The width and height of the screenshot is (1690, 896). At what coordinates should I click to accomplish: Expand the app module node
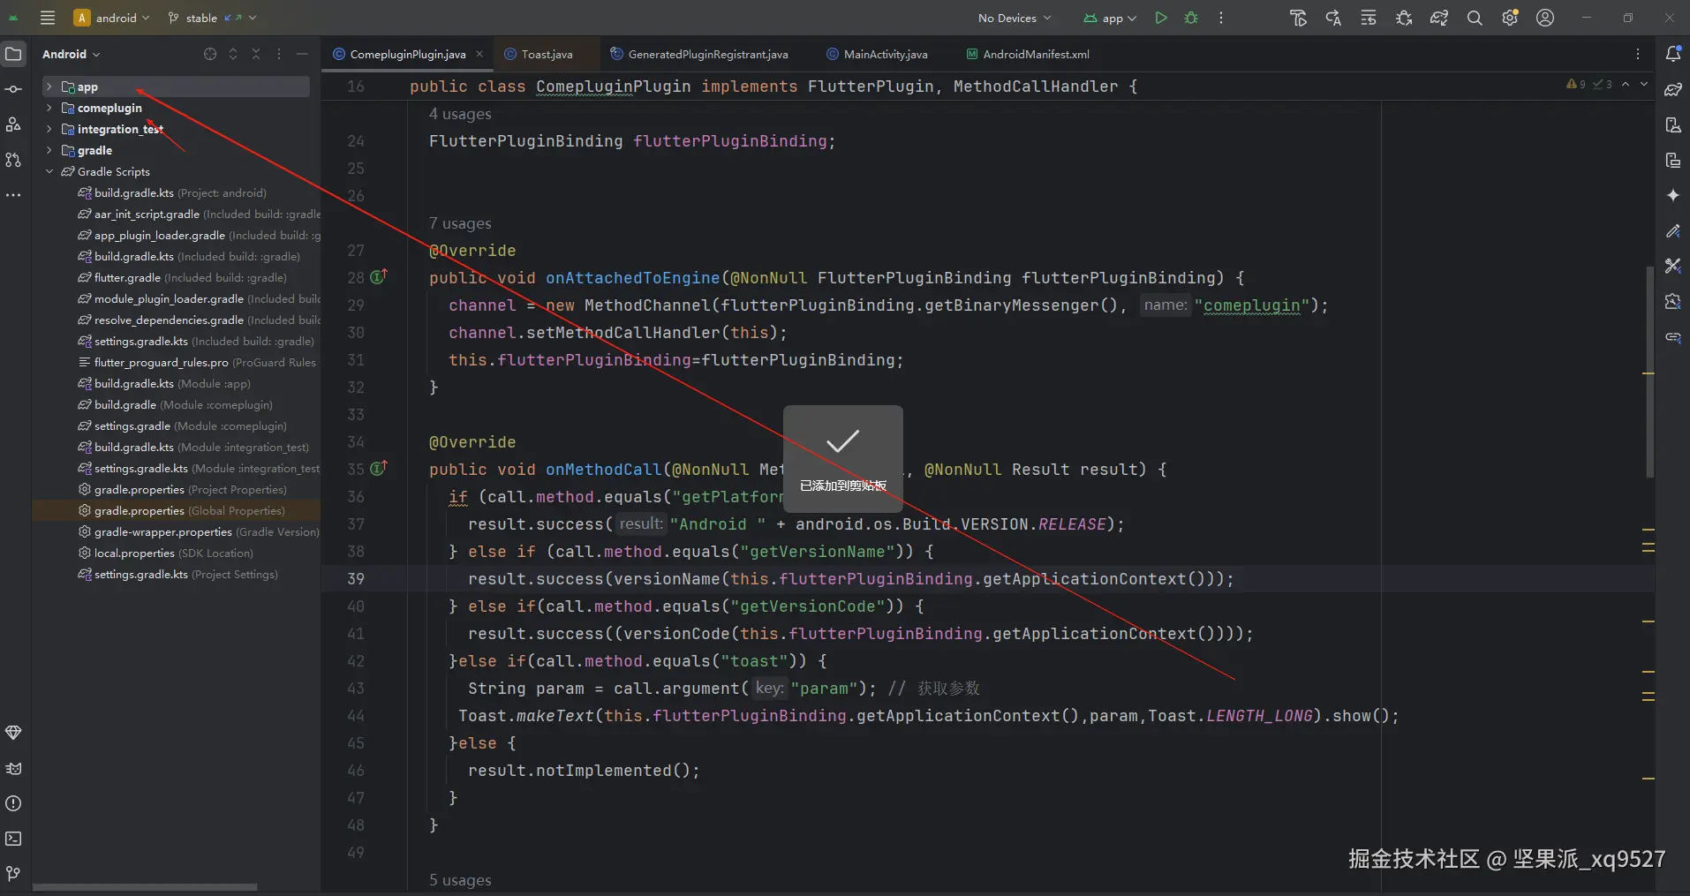[x=49, y=87]
